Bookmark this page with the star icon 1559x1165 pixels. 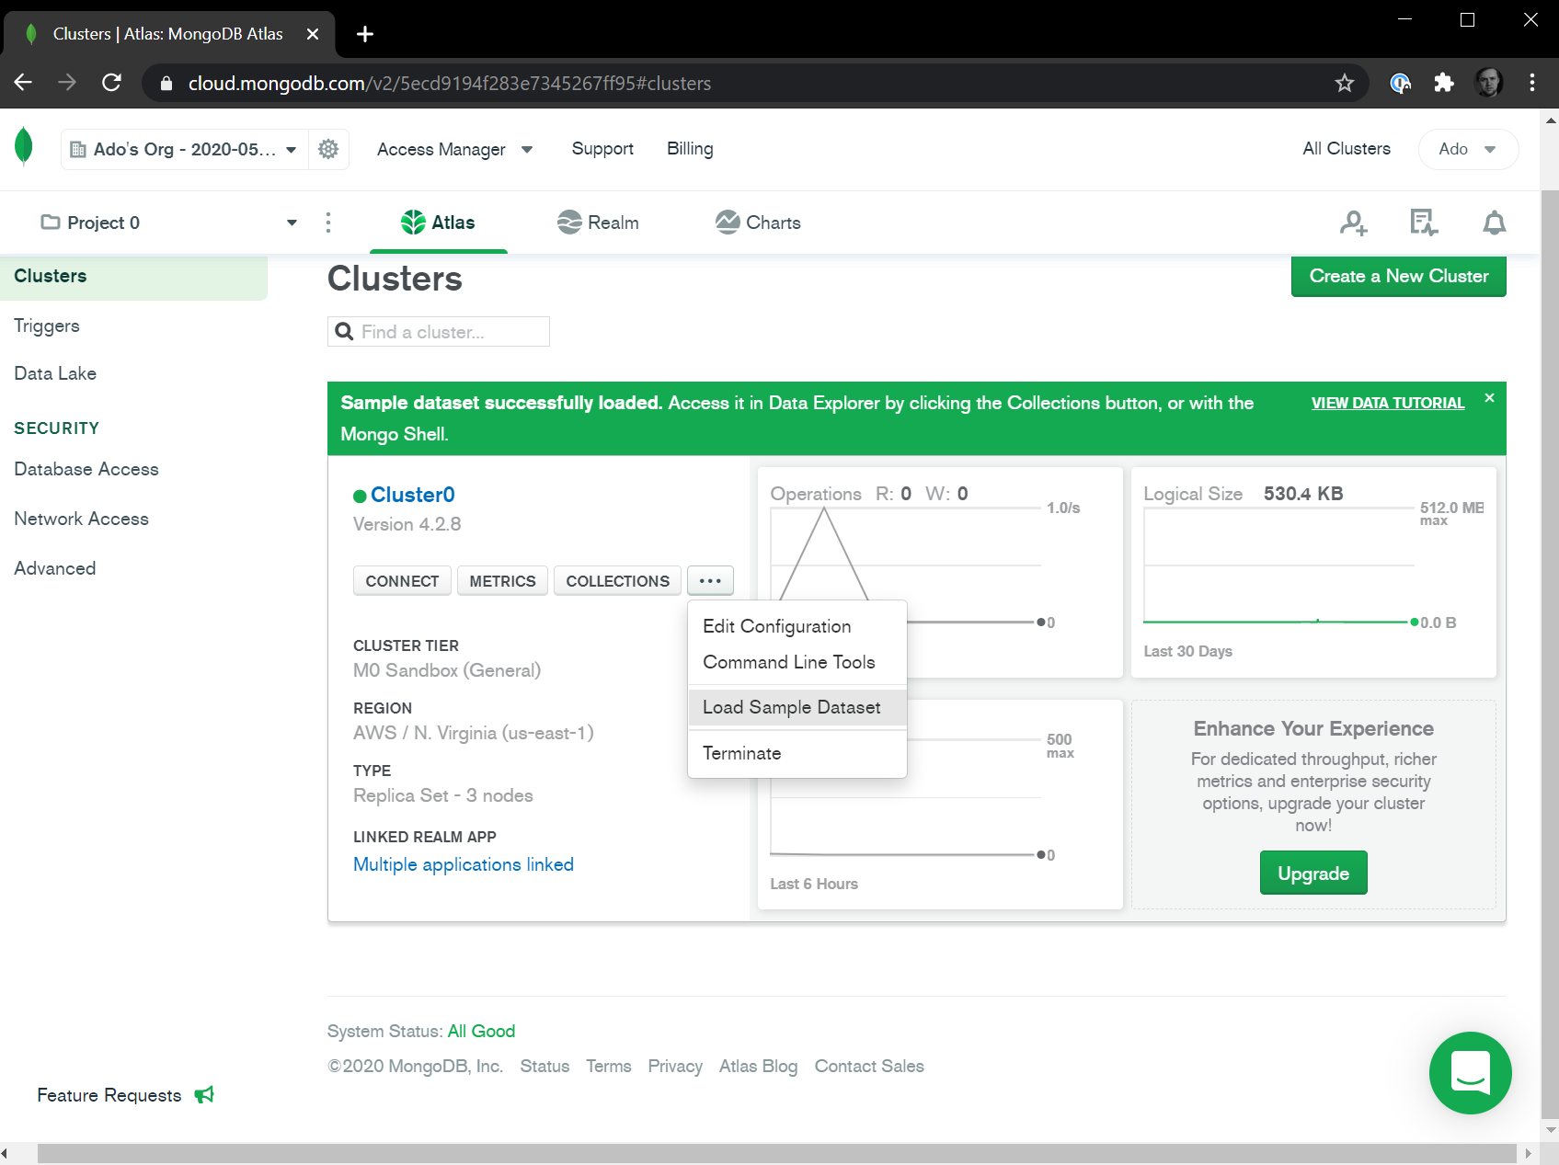point(1345,84)
